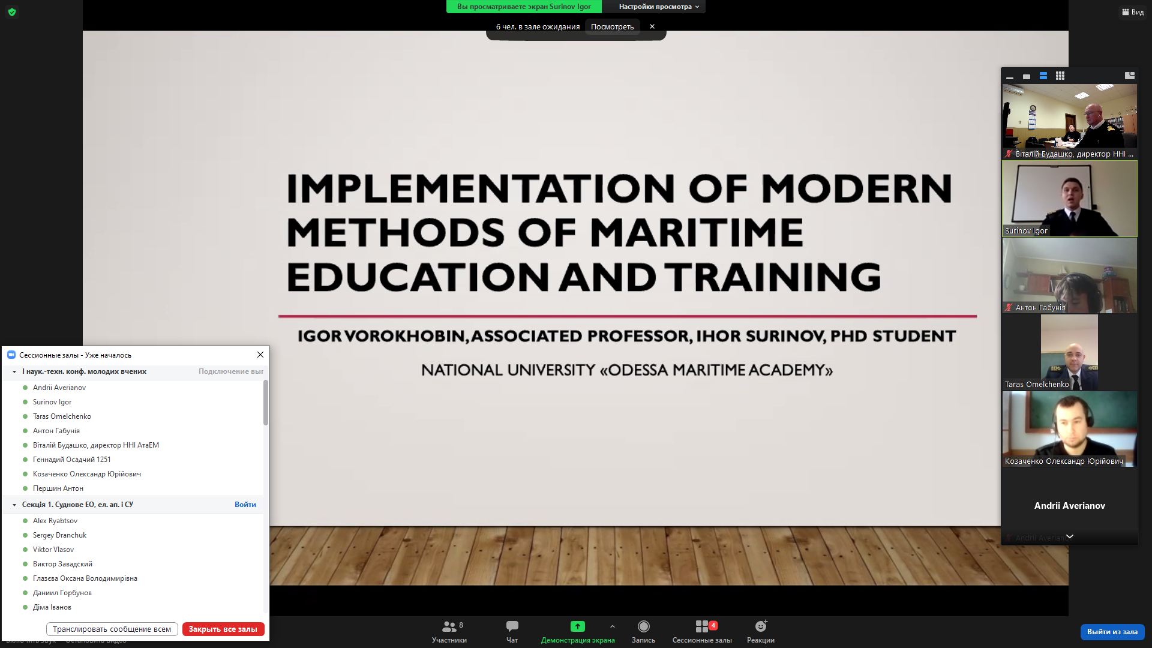Collapse the 'Секція 1. Суднове ЕО' room
This screenshot has width=1152, height=648.
pos(14,505)
